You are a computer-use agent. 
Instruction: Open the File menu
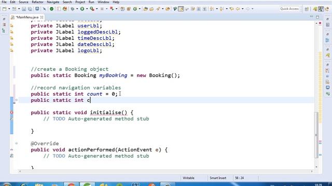(4, 2)
